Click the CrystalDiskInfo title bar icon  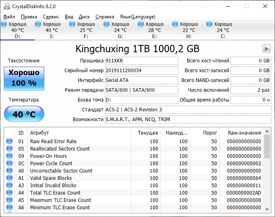coord(7,6)
